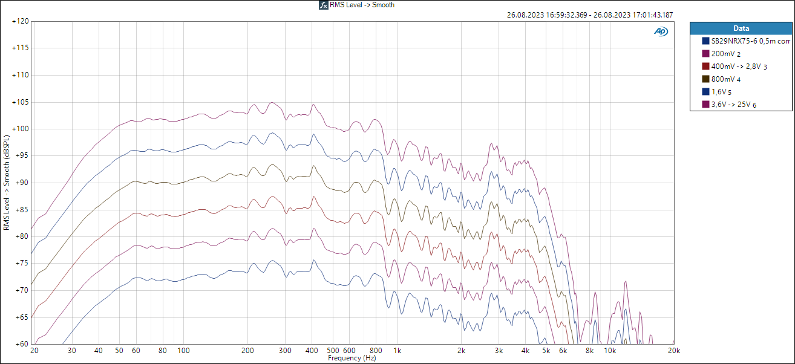Click the Frequency (Hz) axis title
Image resolution: width=795 pixels, height=364 pixels.
click(353, 358)
